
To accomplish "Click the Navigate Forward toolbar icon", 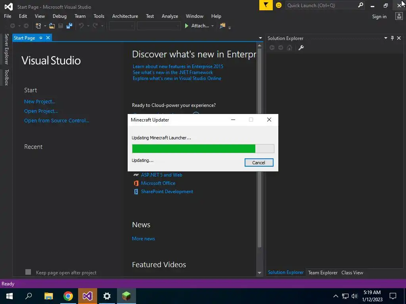I will point(26,26).
